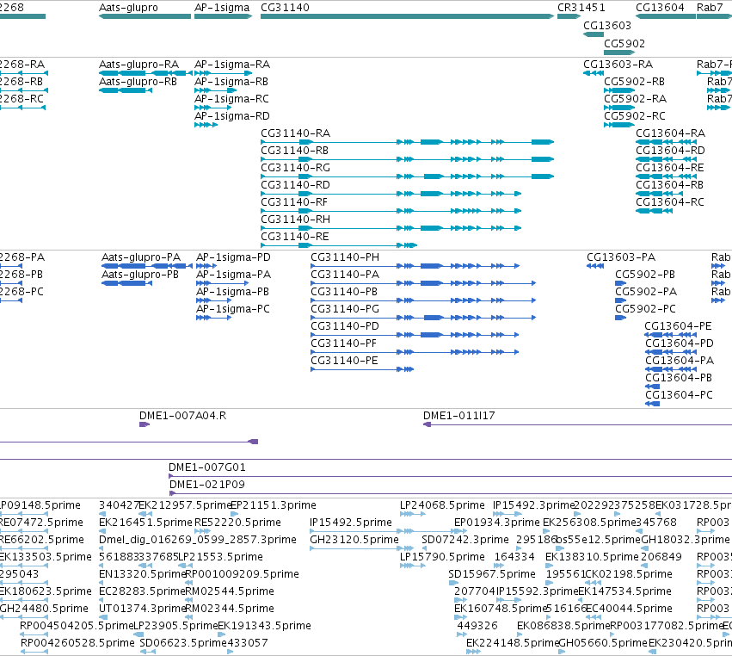Image resolution: width=732 pixels, height=656 pixels.
Task: Click the CG13604-PC protein label
Action: [x=679, y=395]
